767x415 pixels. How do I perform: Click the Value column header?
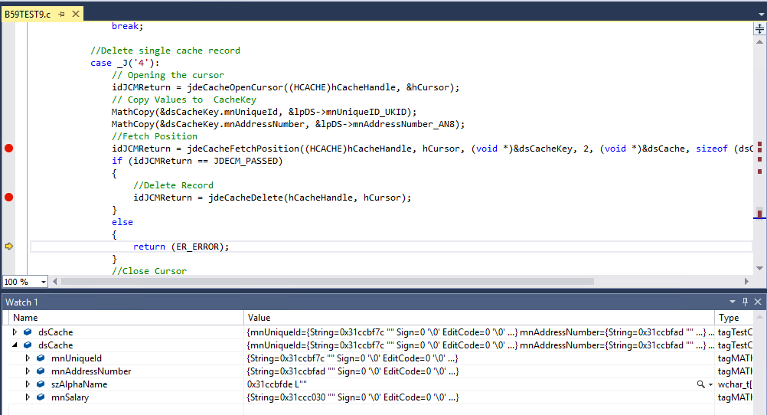coord(479,318)
